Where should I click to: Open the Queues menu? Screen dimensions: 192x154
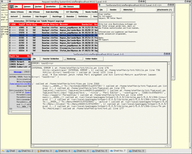(27, 6)
